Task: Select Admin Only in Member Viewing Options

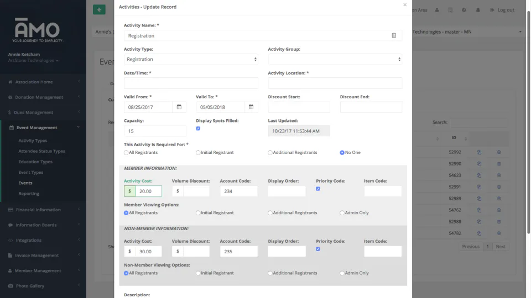Action: pos(342,213)
